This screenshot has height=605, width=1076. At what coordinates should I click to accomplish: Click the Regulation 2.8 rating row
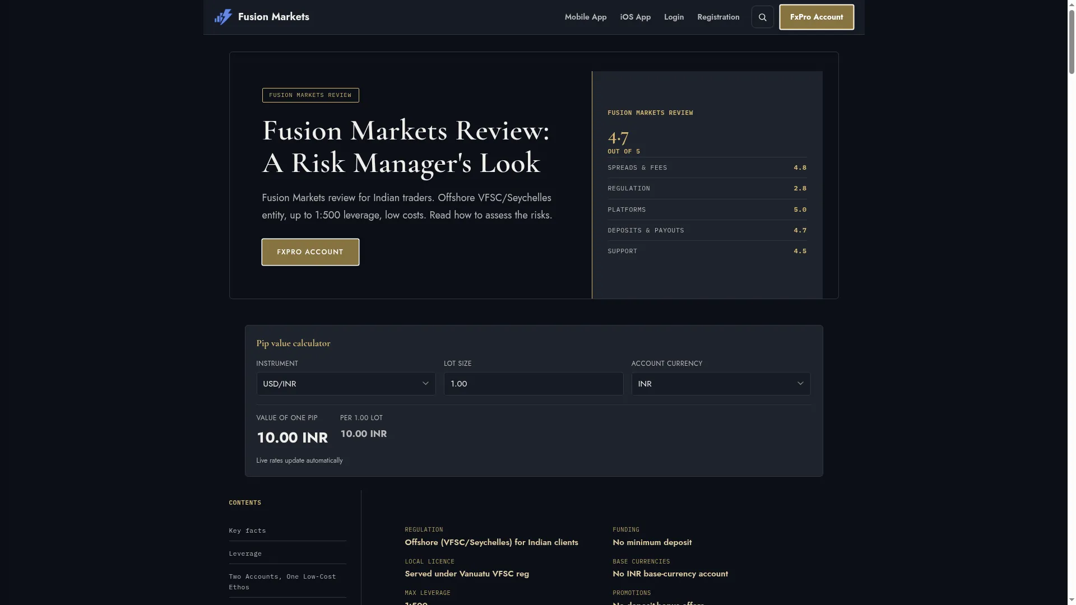click(x=707, y=188)
